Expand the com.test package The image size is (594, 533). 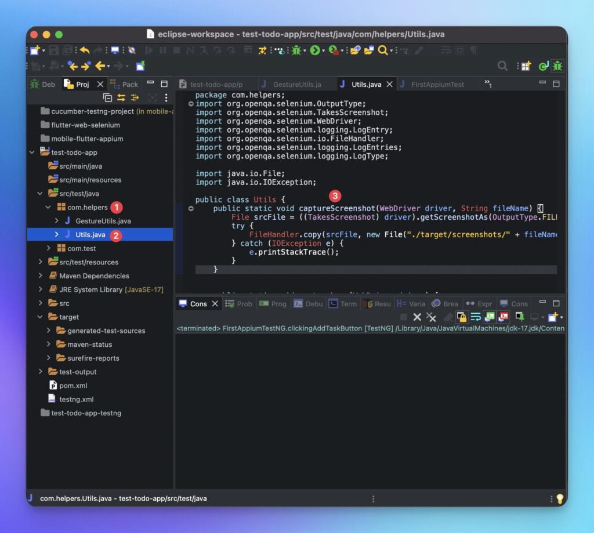click(x=48, y=248)
